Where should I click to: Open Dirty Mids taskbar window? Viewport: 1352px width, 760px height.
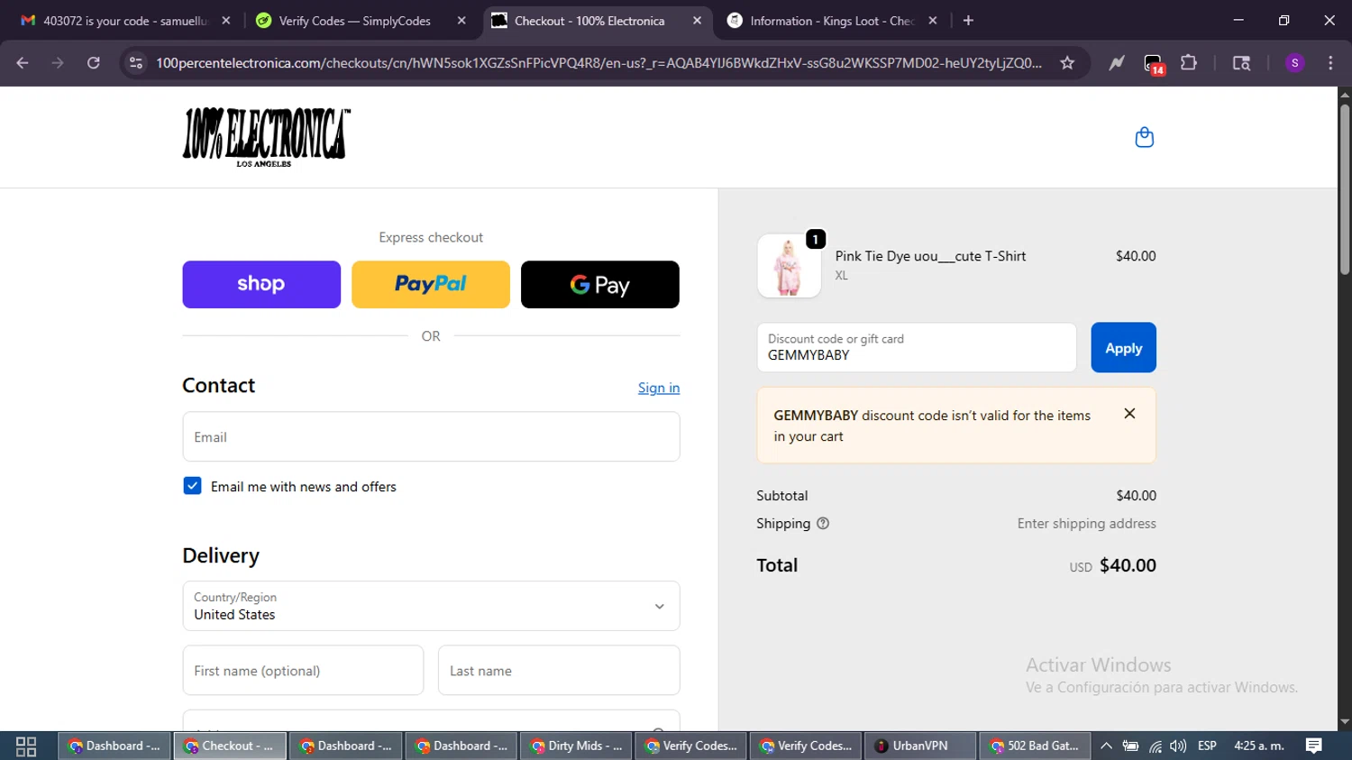click(x=576, y=746)
